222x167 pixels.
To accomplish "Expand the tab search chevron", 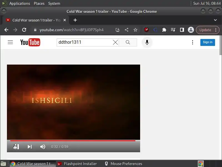I will tap(215, 20).
